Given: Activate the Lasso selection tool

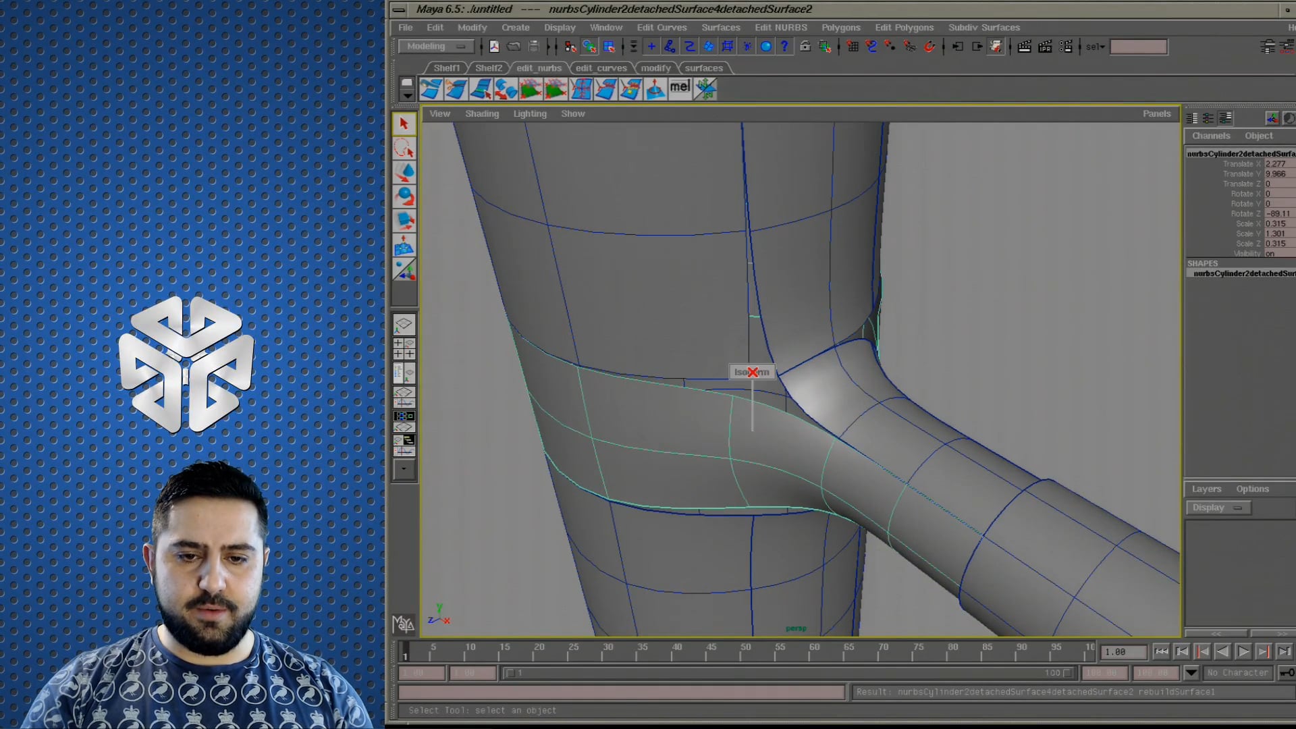Looking at the screenshot, I should pyautogui.click(x=404, y=149).
